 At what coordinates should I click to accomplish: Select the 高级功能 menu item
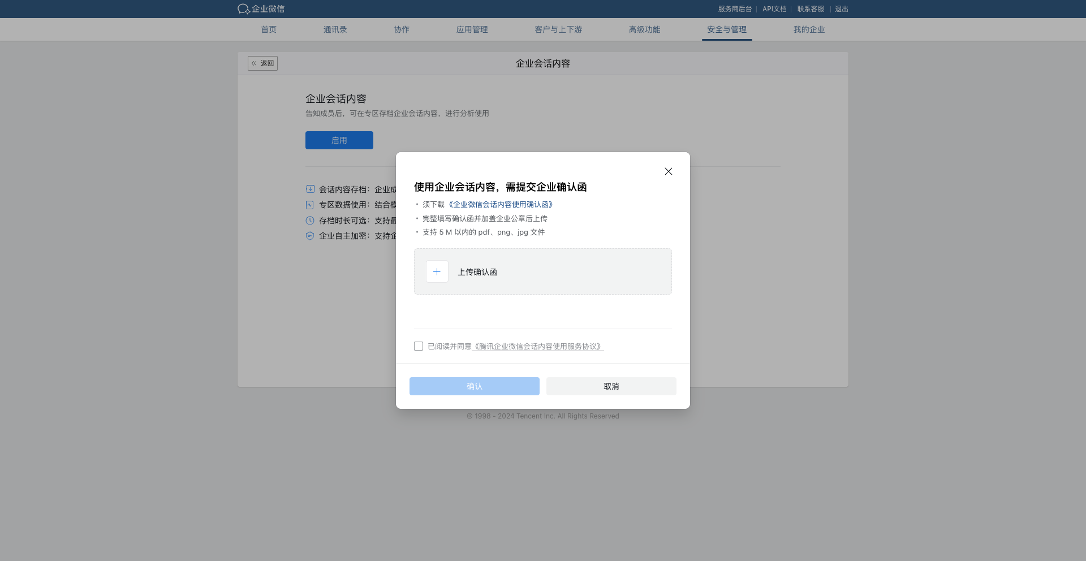644,29
